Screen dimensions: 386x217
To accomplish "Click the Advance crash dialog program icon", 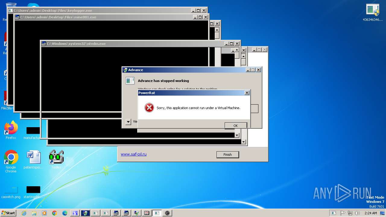I will pos(130,80).
